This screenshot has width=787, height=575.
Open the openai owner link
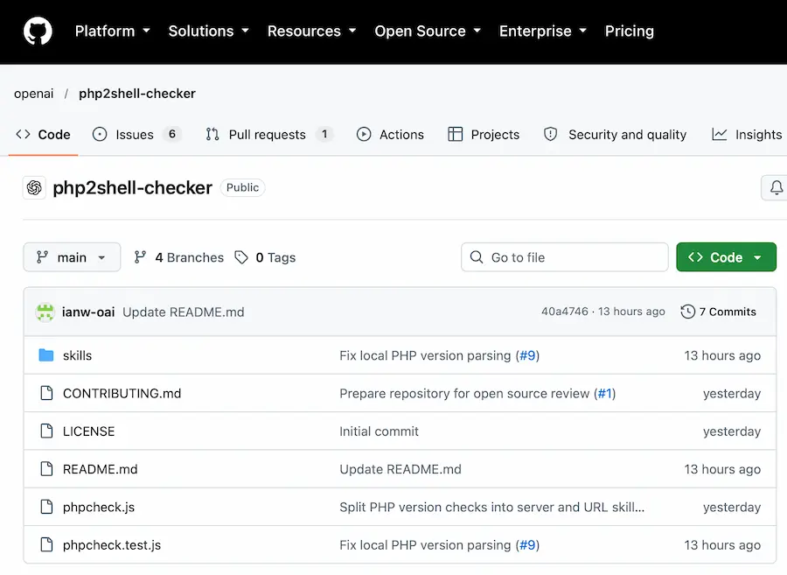(33, 94)
